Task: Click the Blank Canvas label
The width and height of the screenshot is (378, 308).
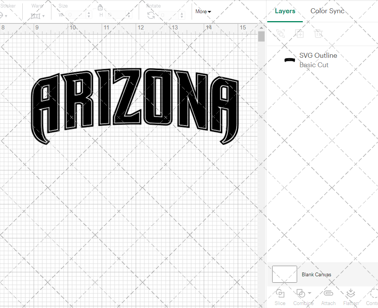Action: point(317,274)
